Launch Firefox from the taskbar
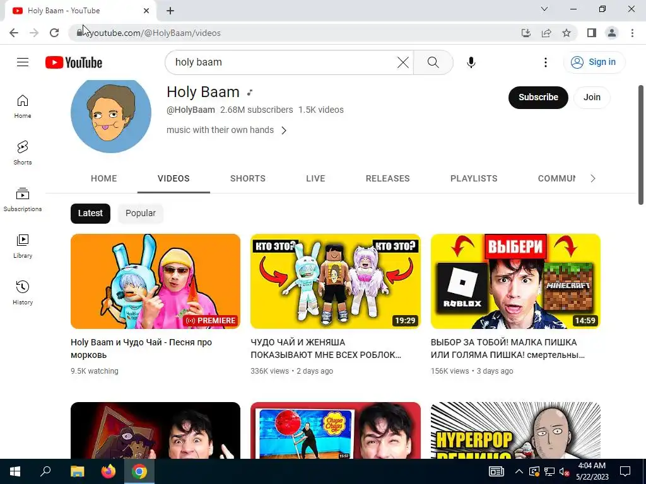This screenshot has height=484, width=646. [x=109, y=471]
